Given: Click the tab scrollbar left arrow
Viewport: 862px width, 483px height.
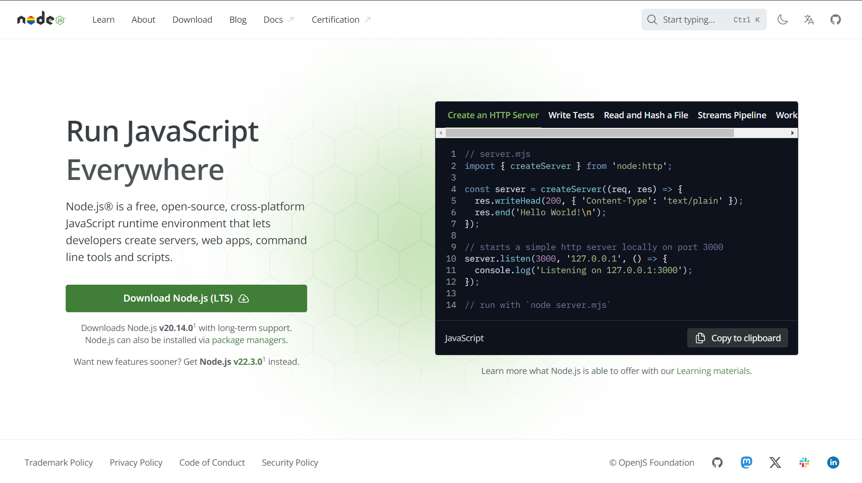Looking at the screenshot, I should coord(440,133).
